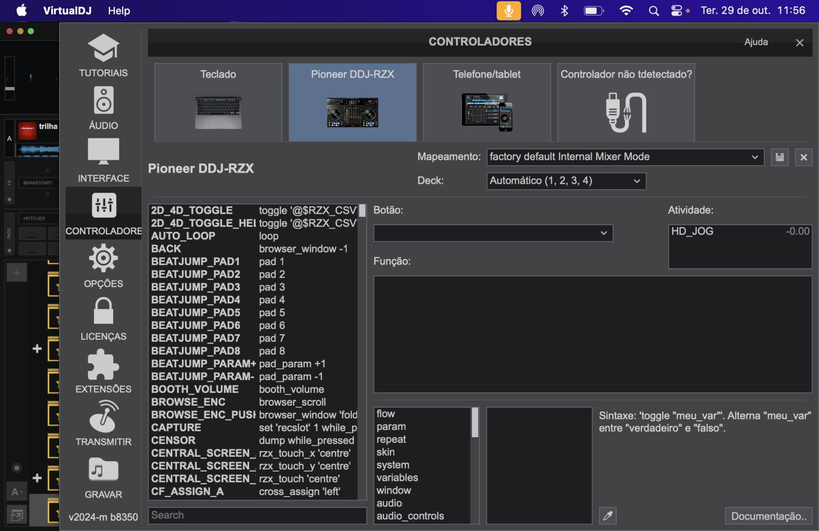Select the CAPTURE mapping row

tap(253, 428)
